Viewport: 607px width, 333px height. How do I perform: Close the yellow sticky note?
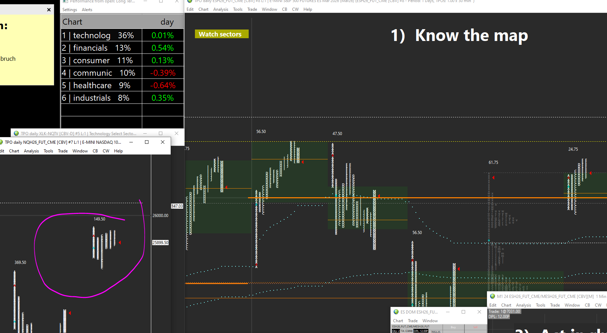(x=49, y=10)
